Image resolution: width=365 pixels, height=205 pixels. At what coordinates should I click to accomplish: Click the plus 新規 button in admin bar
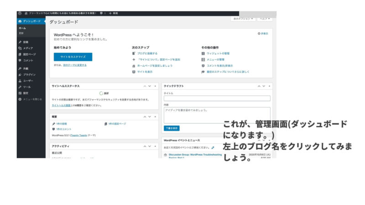(x=113, y=13)
